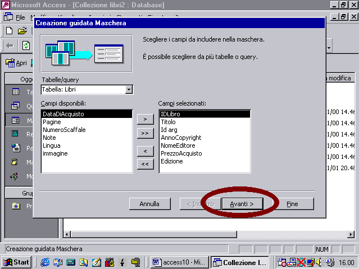Click the horizontal scrollbar right arrow
This screenshot has height=269, width=359.
click(351, 234)
